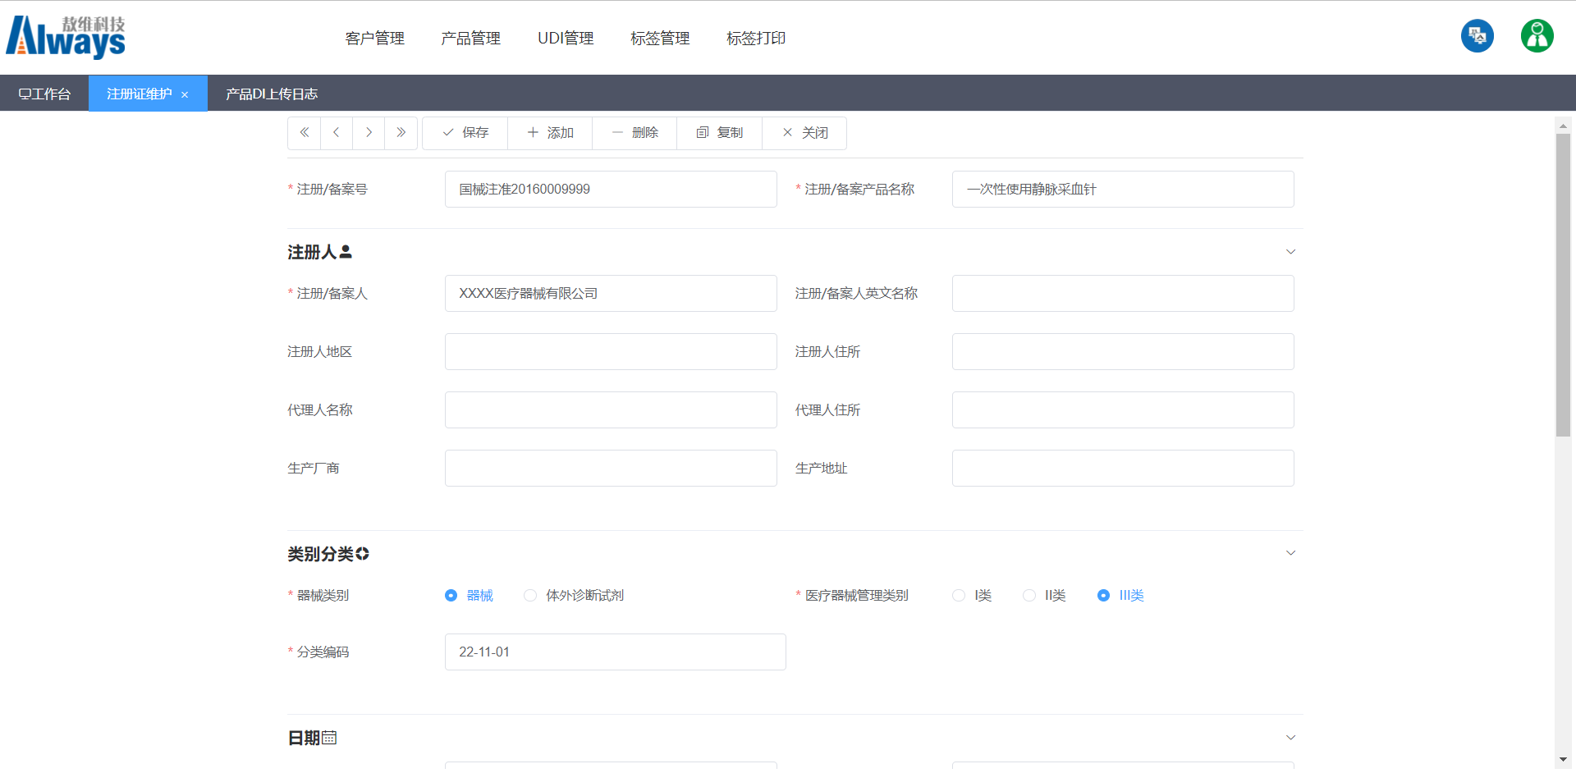Click the 关闭 close button
Image resolution: width=1576 pixels, height=773 pixels.
(x=804, y=133)
